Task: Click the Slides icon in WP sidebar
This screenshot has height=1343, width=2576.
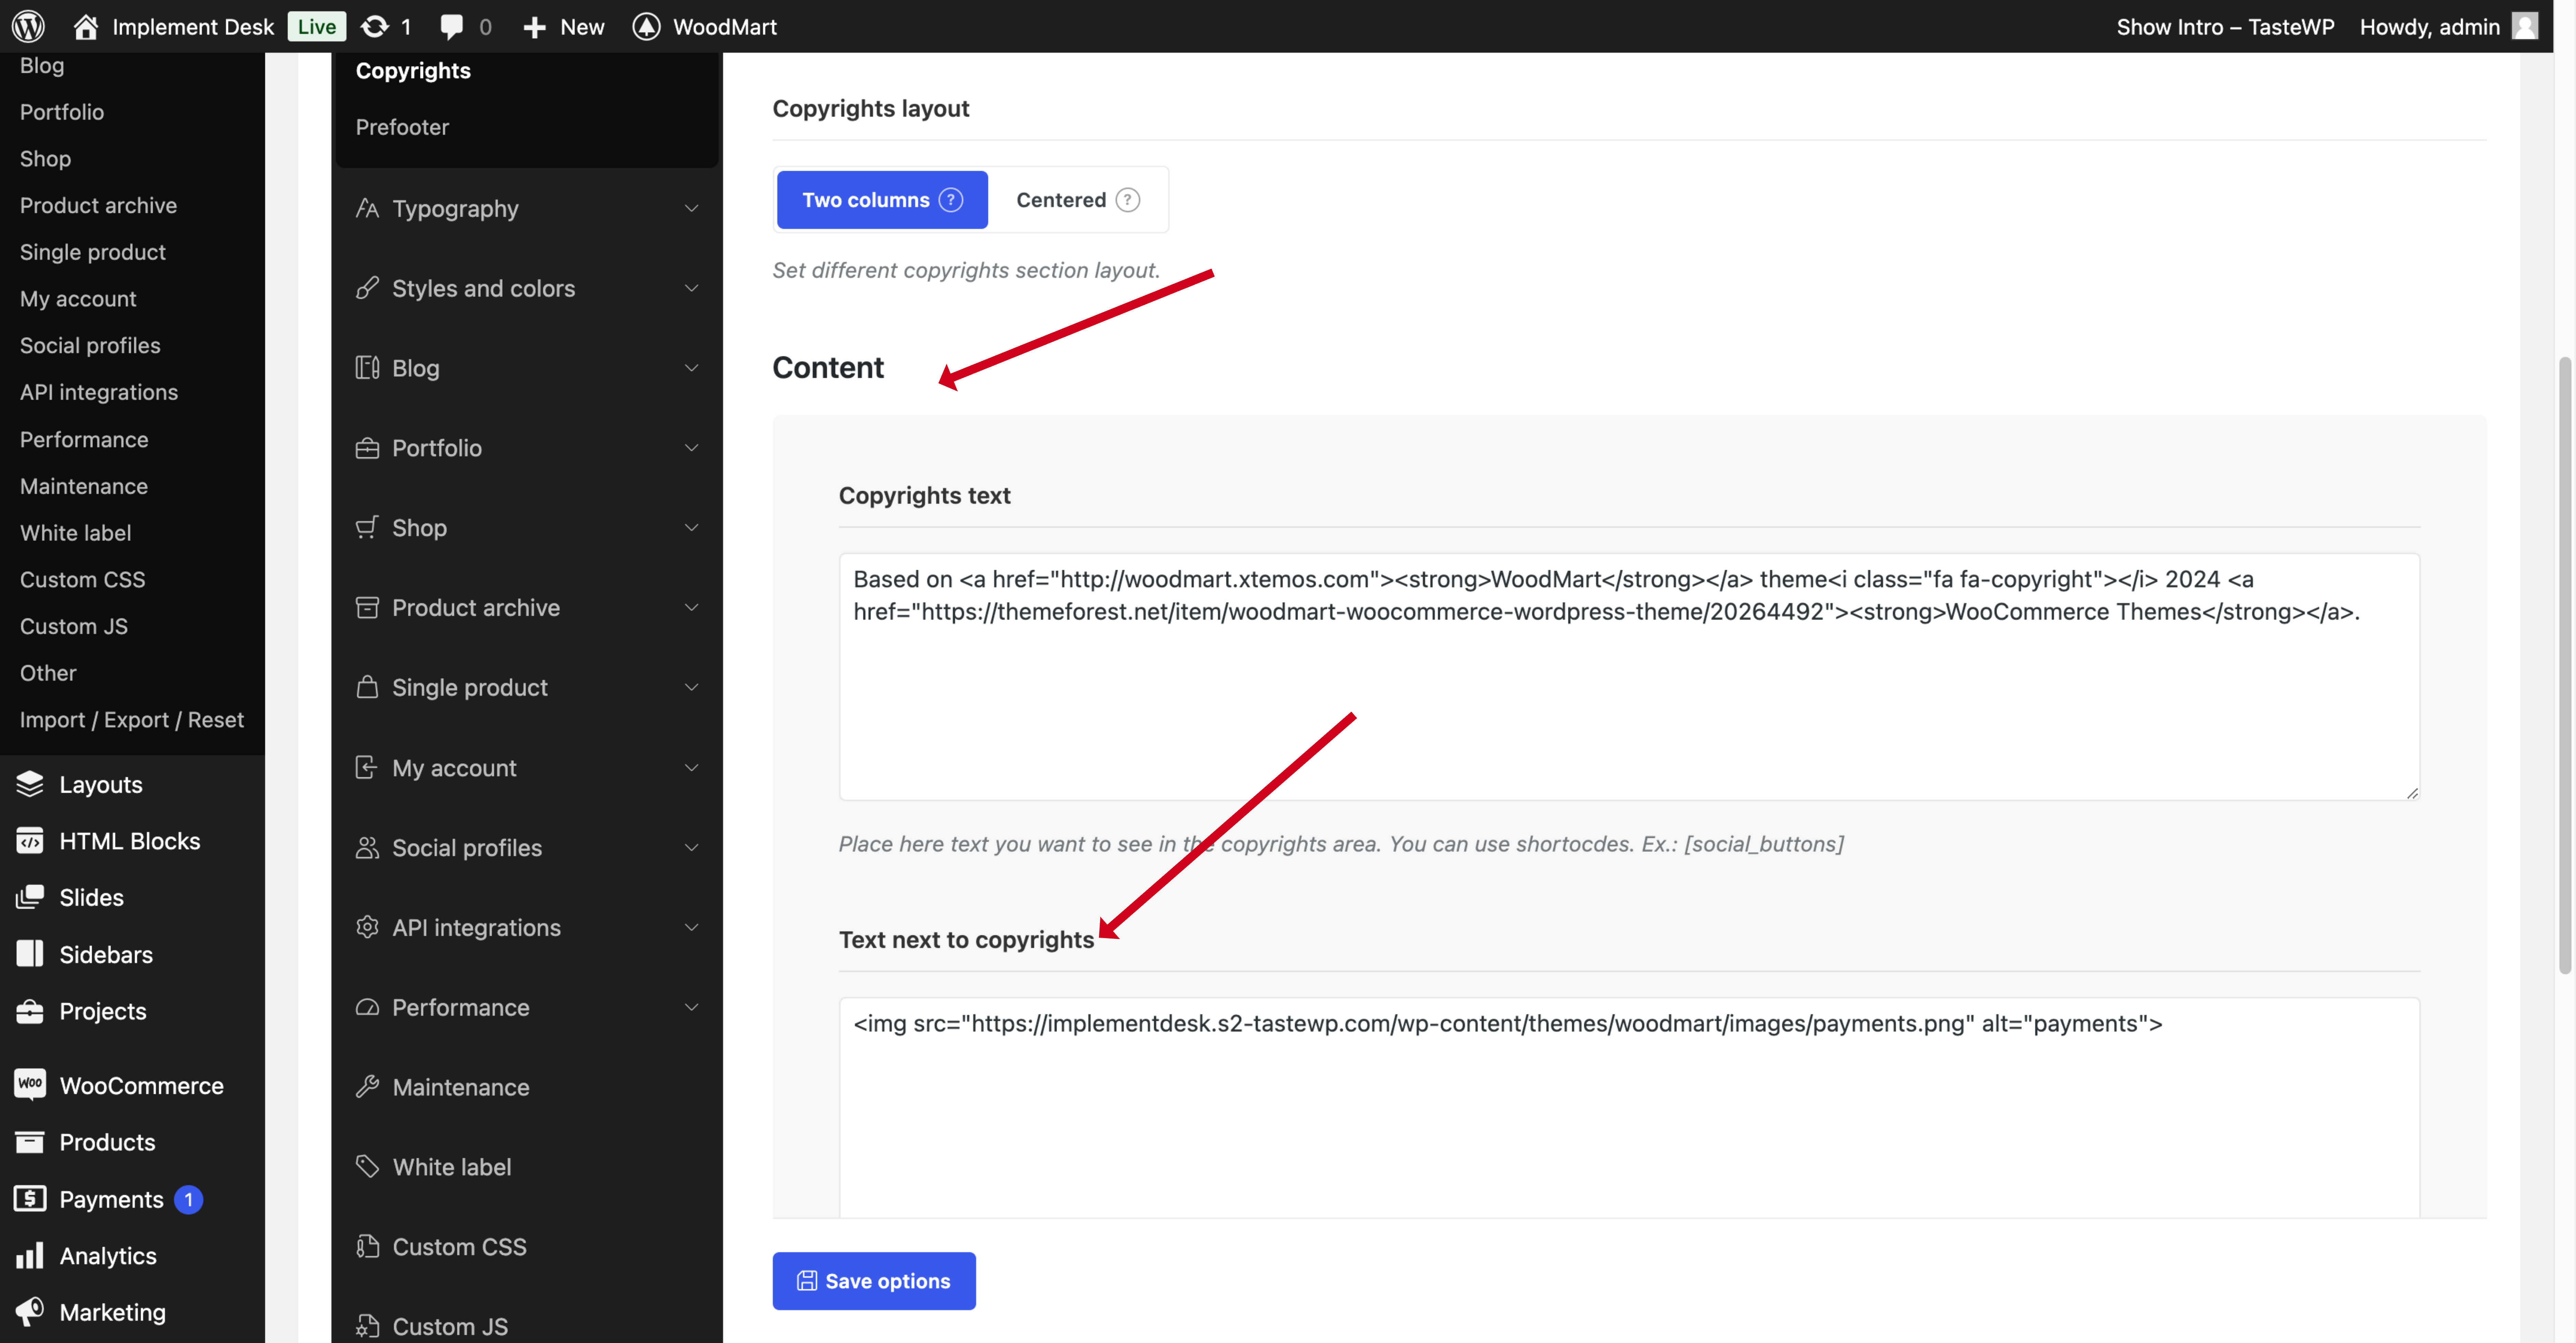Action: click(x=30, y=897)
